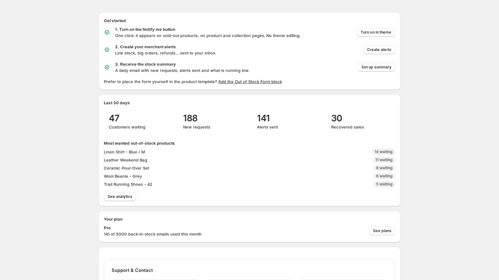
Task: Click the checkmark icon beside stock summary step
Action: click(107, 67)
